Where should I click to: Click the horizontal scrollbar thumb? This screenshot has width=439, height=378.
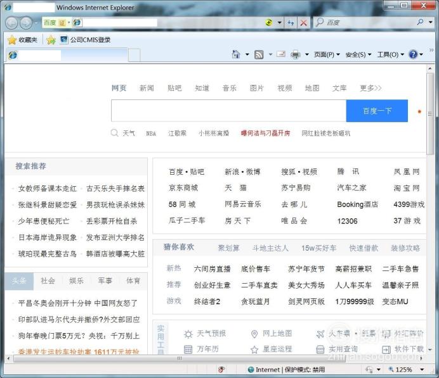point(180,358)
